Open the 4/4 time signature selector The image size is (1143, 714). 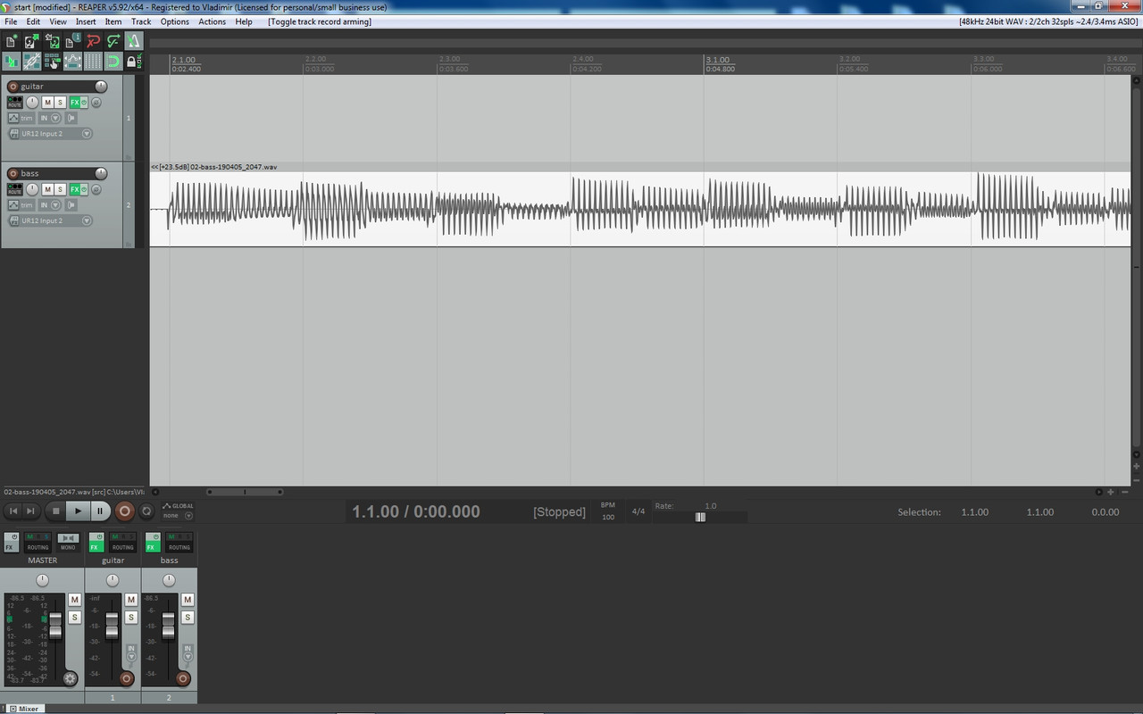(638, 511)
